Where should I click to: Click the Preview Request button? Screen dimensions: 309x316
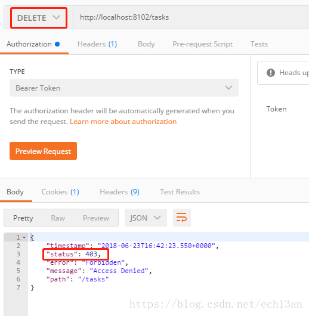tap(43, 151)
